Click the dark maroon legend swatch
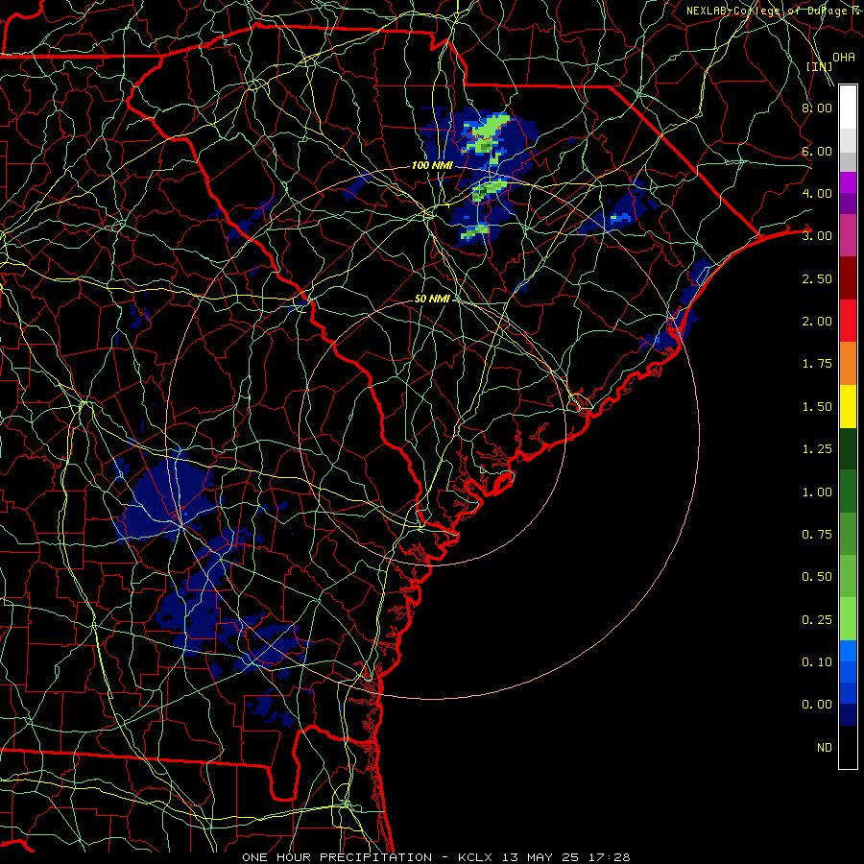This screenshot has width=864, height=864. [x=848, y=278]
